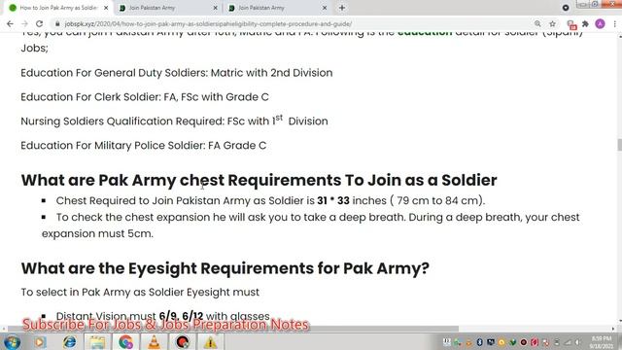Click 'Education For Clerk Soldier' line
The width and height of the screenshot is (622, 350).
point(145,97)
